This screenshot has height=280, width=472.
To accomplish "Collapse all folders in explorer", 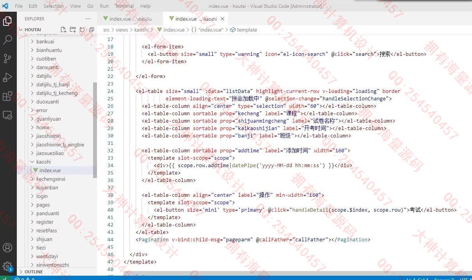I will coord(92,30).
